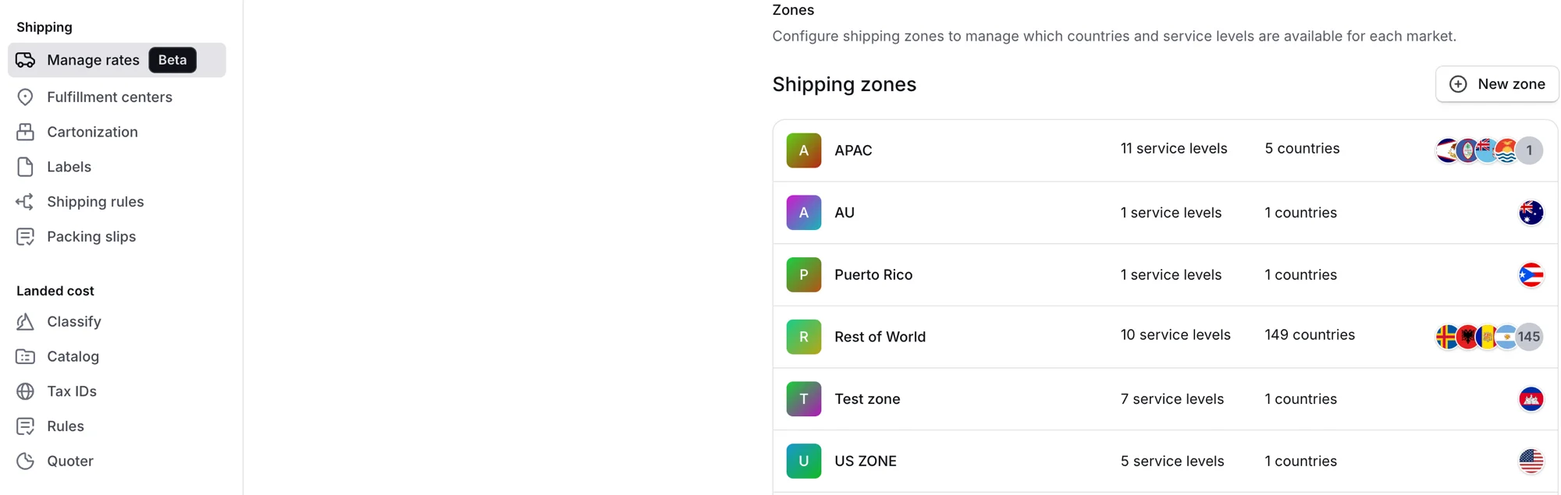Image resolution: width=1561 pixels, height=495 pixels.
Task: Click the Beta badge next to Manage rates
Action: (x=172, y=59)
